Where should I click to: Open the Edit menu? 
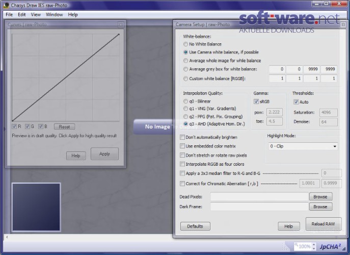click(21, 14)
